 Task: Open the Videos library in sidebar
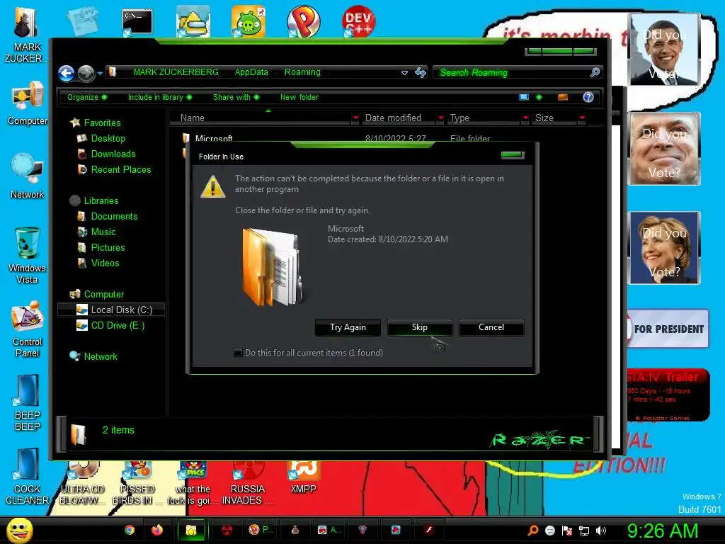point(105,263)
